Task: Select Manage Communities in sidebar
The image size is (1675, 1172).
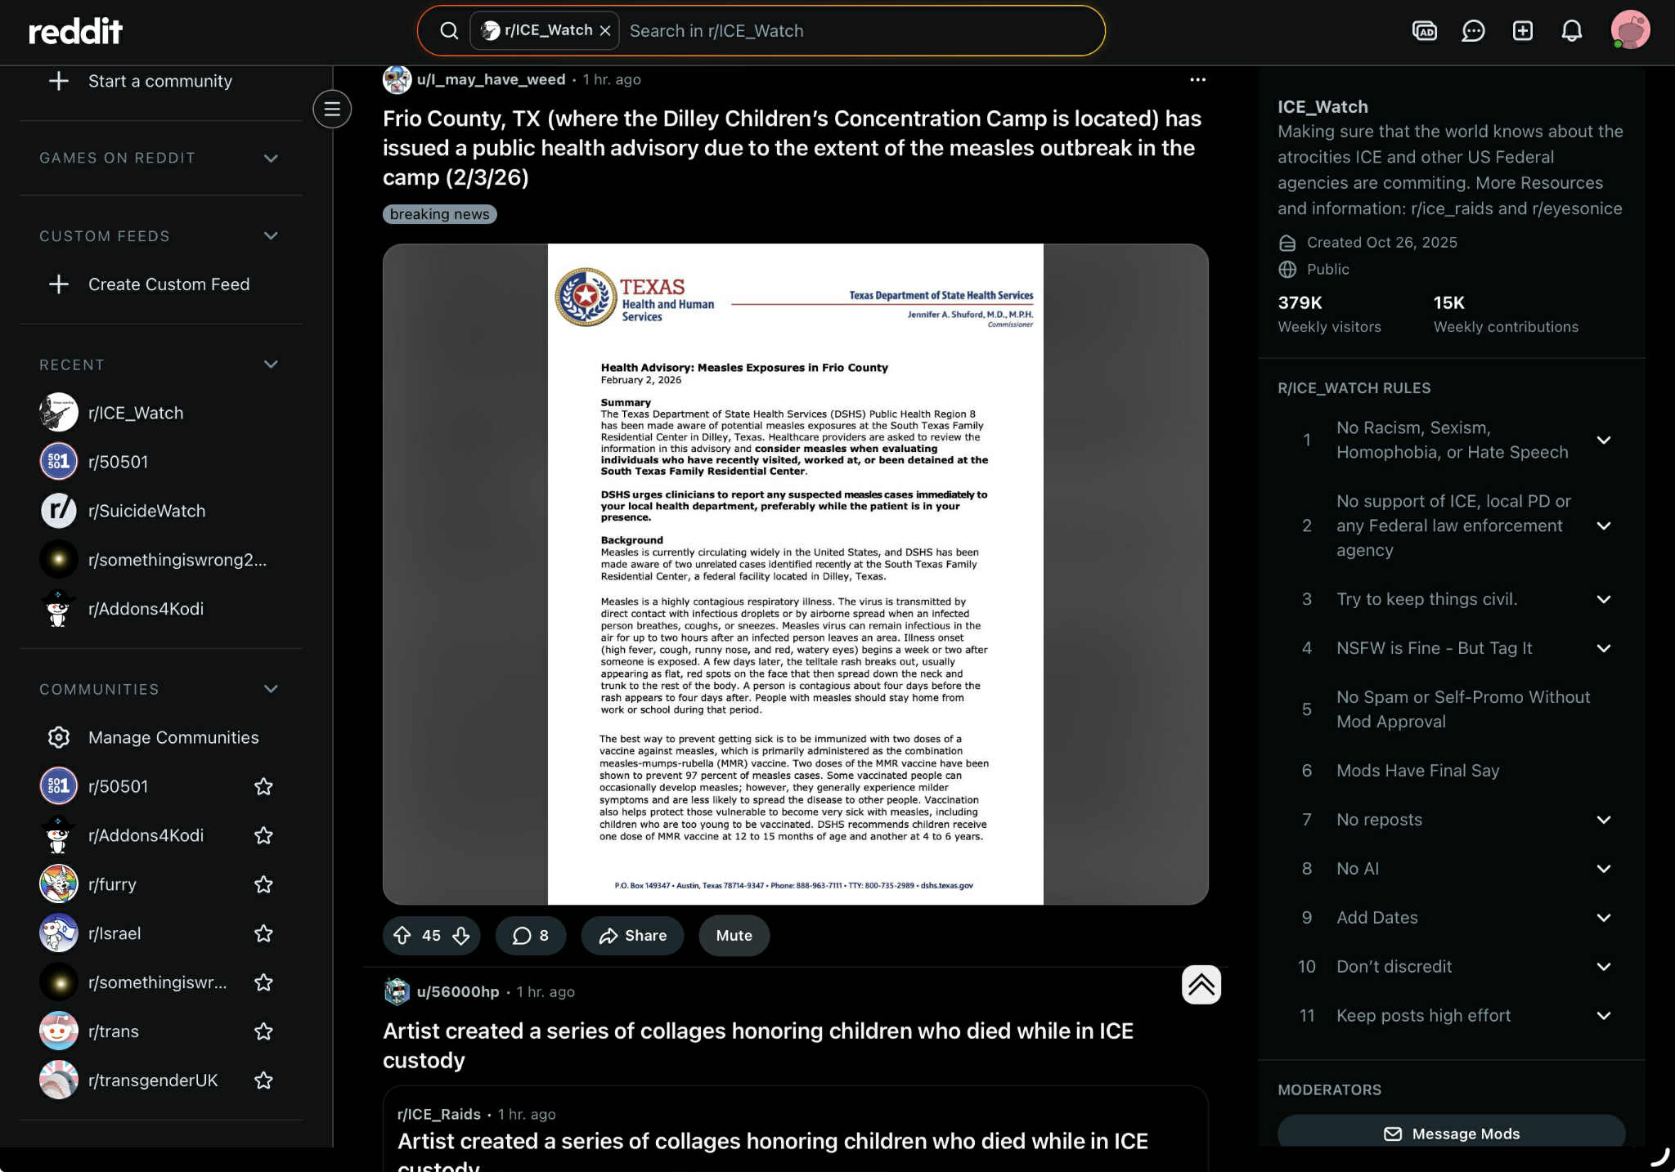Action: 173,737
